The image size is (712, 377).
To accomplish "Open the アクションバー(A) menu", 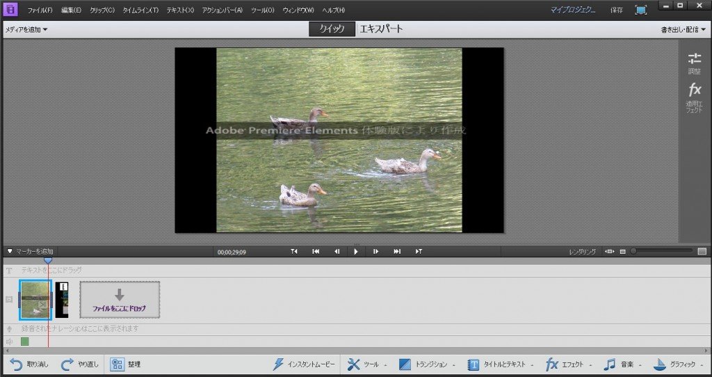I will (222, 10).
